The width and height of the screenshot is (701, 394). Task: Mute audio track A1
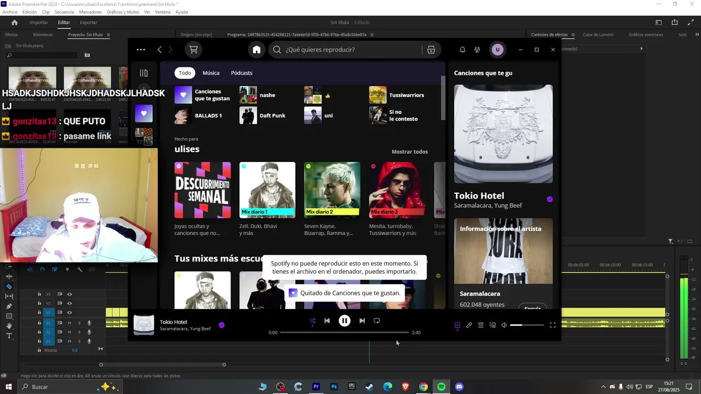coord(70,323)
